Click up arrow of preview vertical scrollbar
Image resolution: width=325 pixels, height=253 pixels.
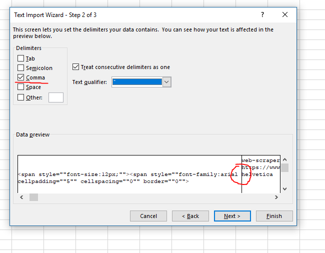[284, 159]
